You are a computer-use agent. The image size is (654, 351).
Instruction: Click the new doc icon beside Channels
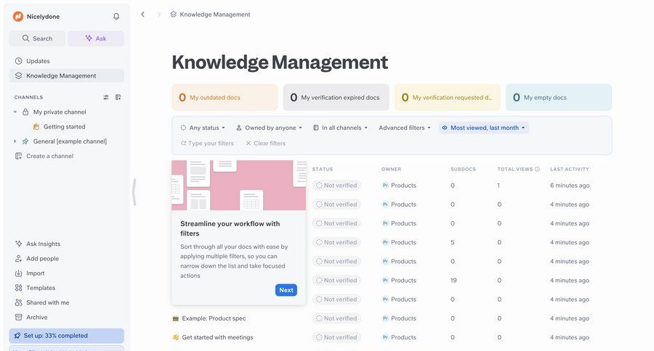pyautogui.click(x=118, y=97)
